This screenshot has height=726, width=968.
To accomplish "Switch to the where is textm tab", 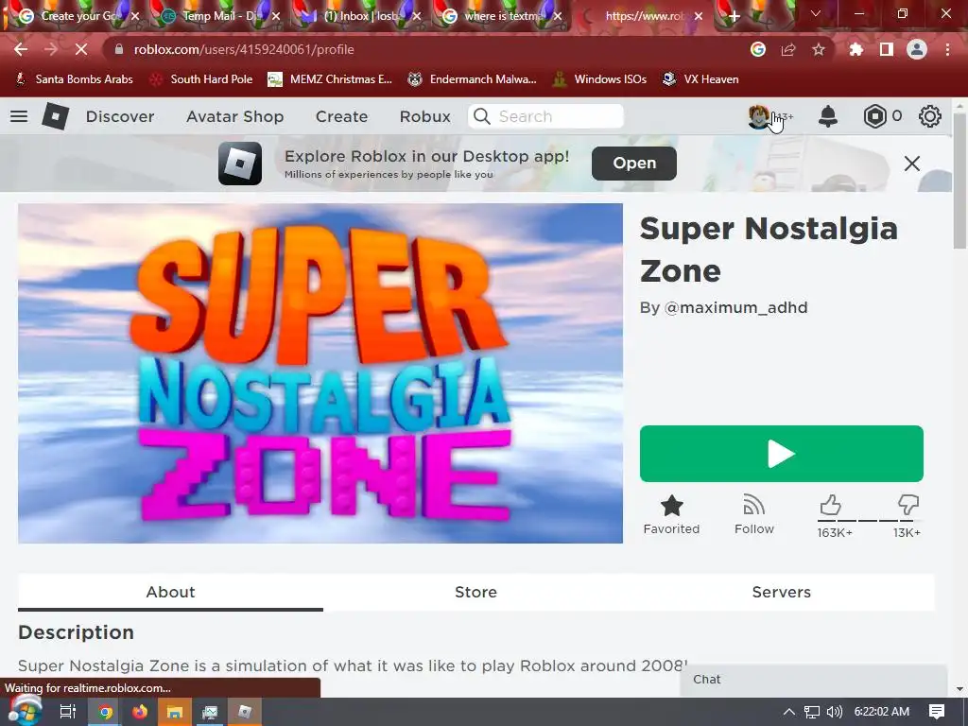I will click(x=499, y=16).
